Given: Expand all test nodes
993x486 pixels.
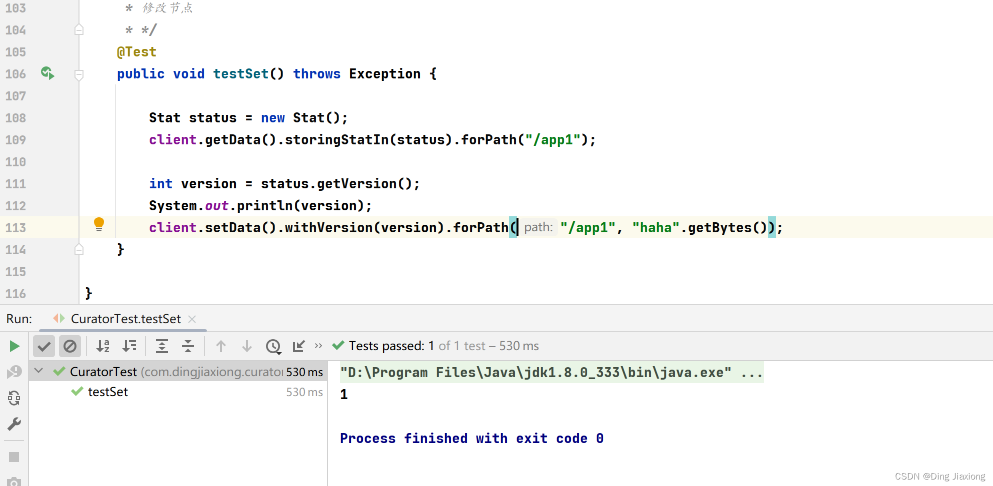Looking at the screenshot, I should (x=162, y=346).
